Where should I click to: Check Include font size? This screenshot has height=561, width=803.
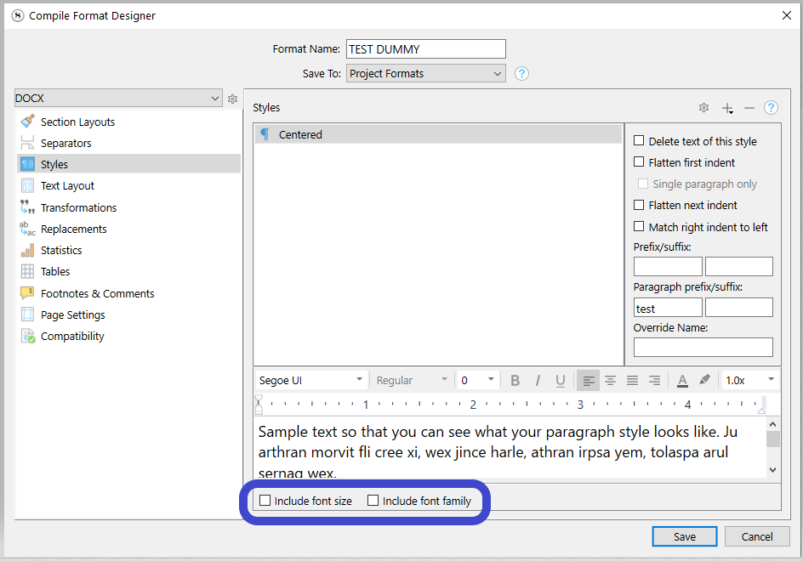pyautogui.click(x=265, y=500)
